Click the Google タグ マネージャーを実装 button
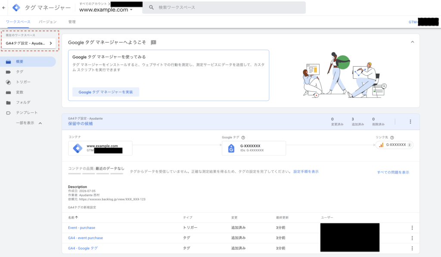The image size is (441, 257). pos(106,92)
